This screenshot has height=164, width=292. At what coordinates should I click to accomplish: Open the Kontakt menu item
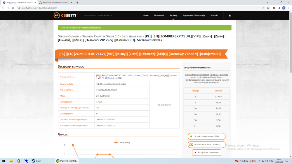[214, 15]
